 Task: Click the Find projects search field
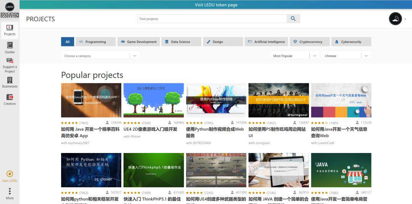[212, 19]
